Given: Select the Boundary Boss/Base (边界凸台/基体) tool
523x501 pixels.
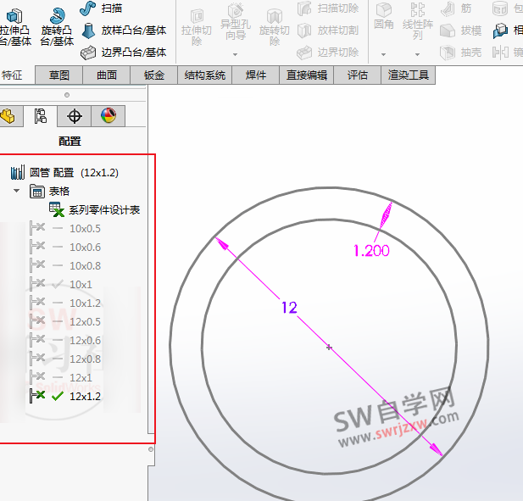Looking at the screenshot, I should 124,53.
